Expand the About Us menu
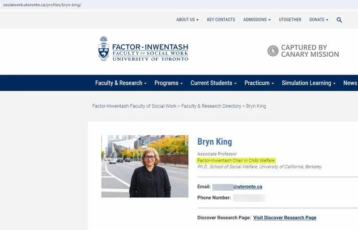Image resolution: width=358 pixels, height=230 pixels. click(x=187, y=20)
